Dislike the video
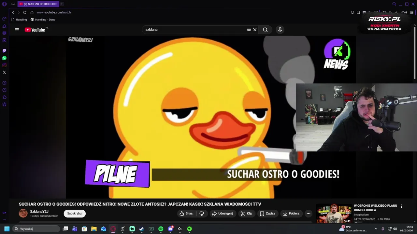The height and width of the screenshot is (234, 417). click(202, 214)
